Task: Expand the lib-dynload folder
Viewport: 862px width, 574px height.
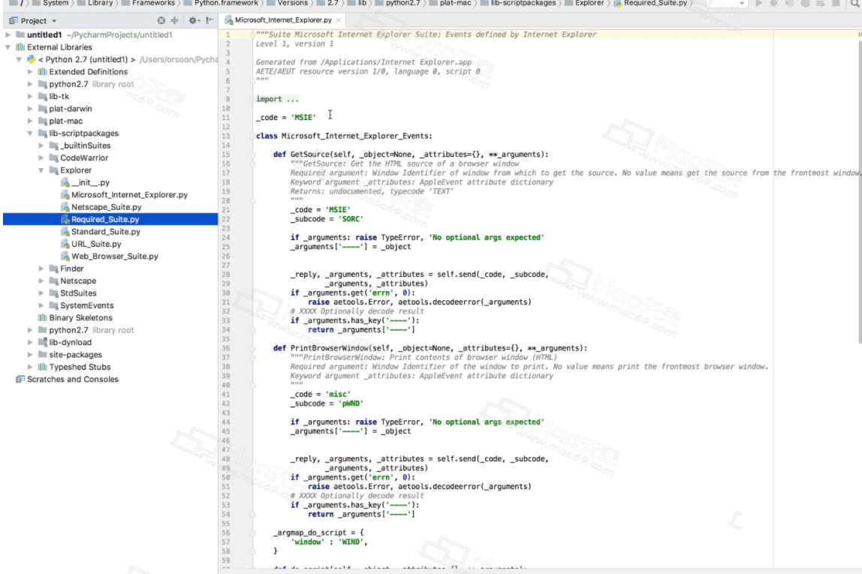Action: [30, 342]
